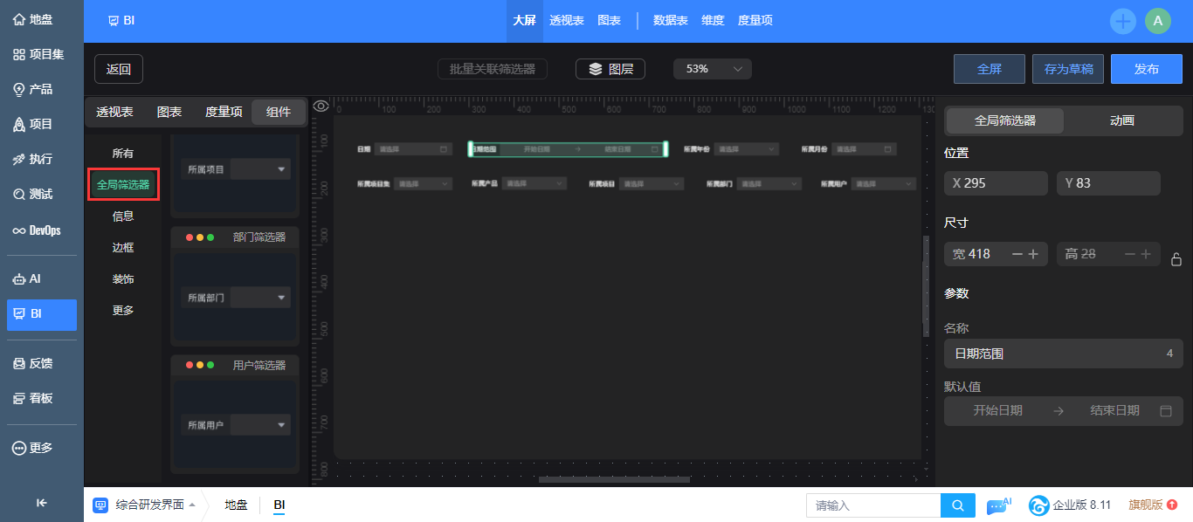Click the search magnifier button
This screenshot has width=1193, height=522.
[x=958, y=505]
